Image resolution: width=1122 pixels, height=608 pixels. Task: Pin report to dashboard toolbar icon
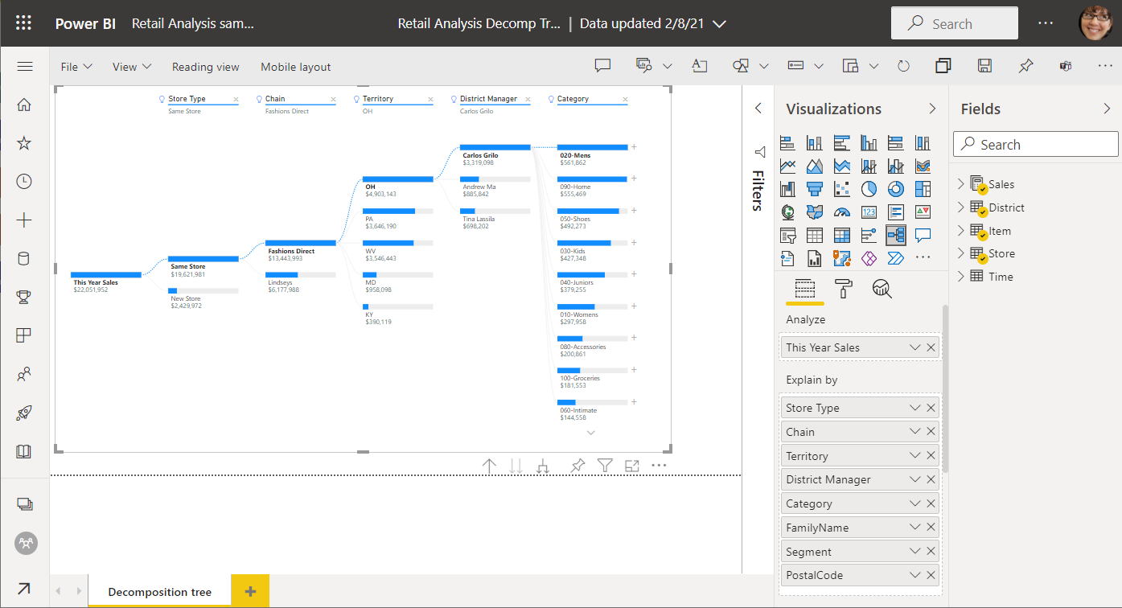point(1025,66)
